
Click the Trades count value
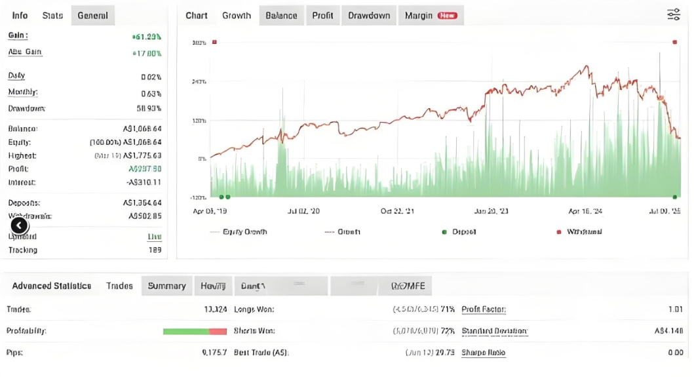215,309
